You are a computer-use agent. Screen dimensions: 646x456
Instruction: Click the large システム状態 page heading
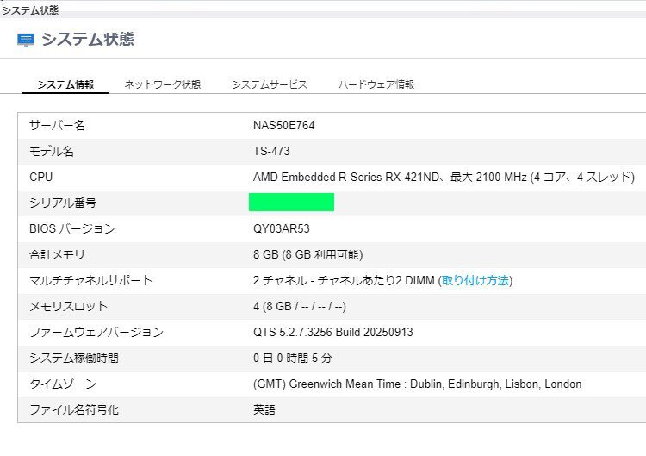click(x=88, y=40)
